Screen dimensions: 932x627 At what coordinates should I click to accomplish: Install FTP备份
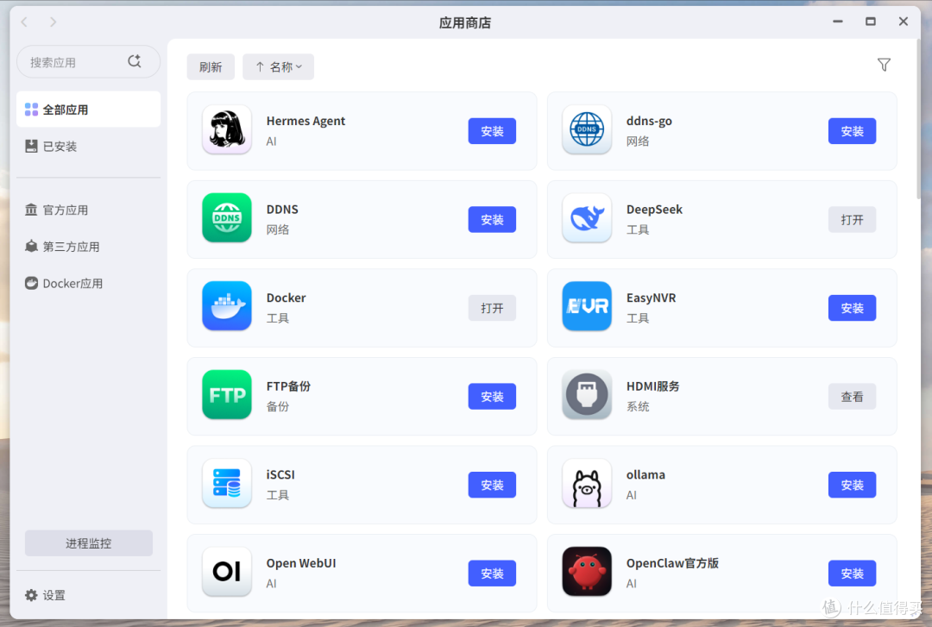click(492, 397)
